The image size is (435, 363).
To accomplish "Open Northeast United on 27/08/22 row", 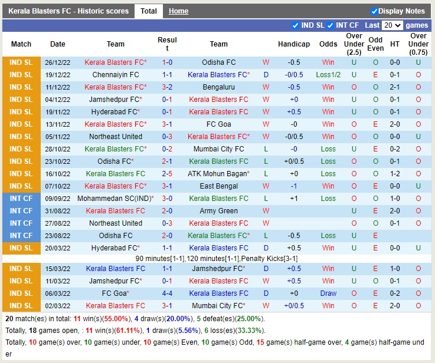I will (116, 223).
